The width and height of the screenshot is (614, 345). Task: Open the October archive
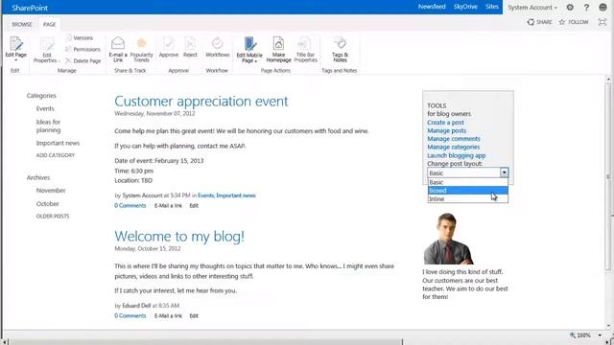click(x=47, y=204)
